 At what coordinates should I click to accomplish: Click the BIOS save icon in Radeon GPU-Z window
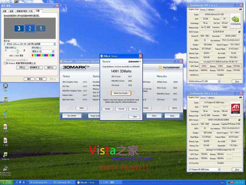coord(240,120)
